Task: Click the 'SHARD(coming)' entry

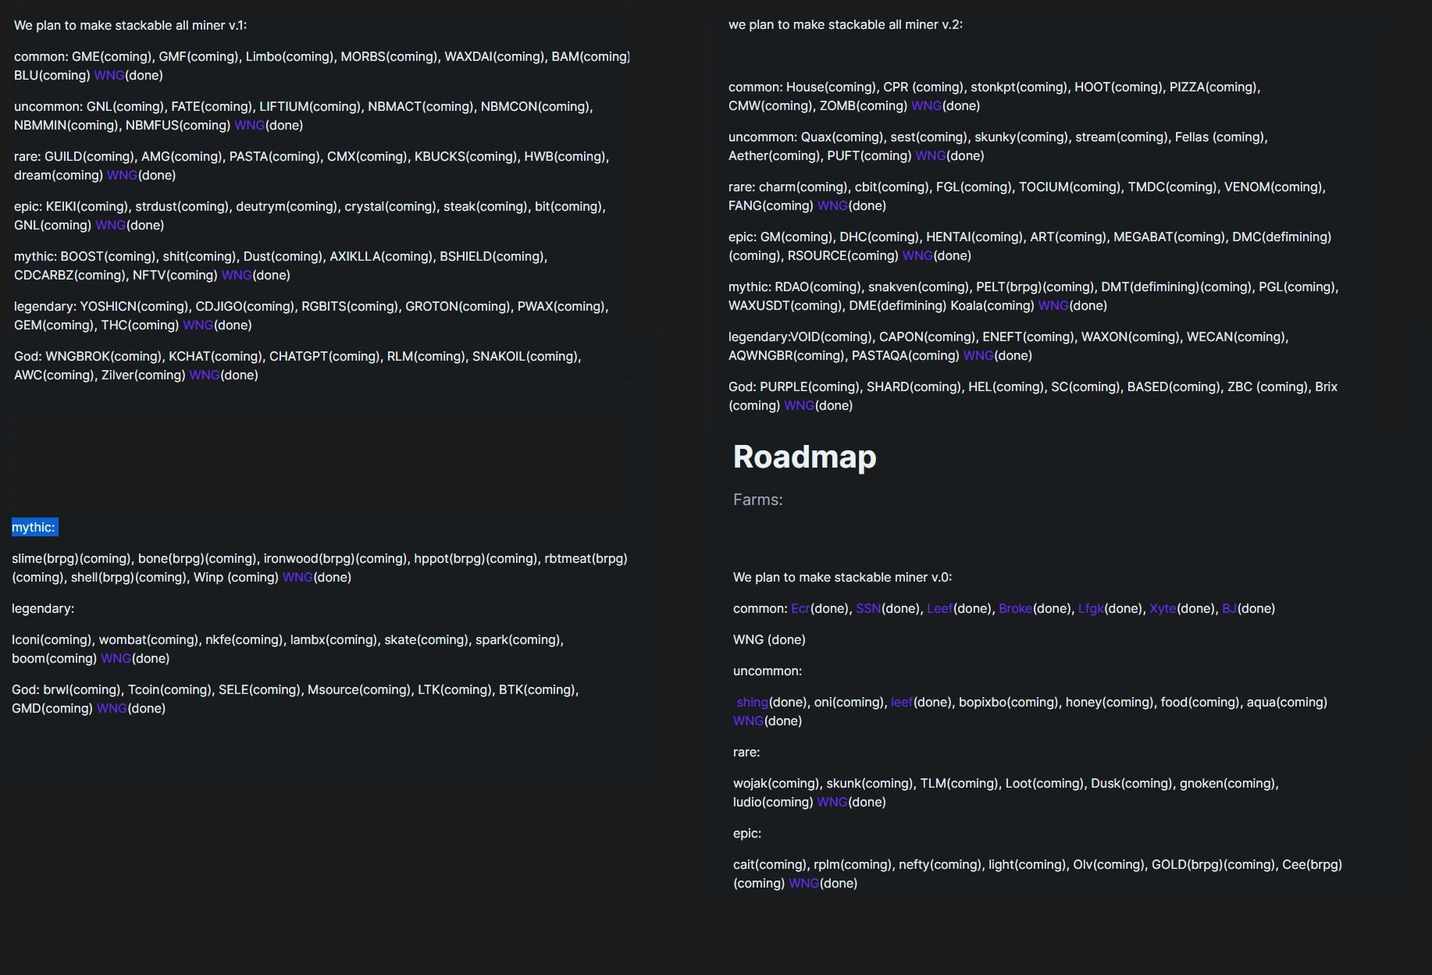Action: click(914, 387)
